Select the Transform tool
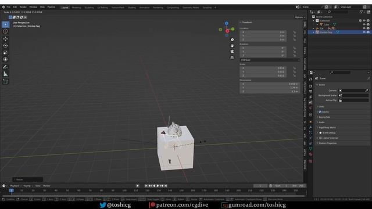 pyautogui.click(x=5, y=59)
